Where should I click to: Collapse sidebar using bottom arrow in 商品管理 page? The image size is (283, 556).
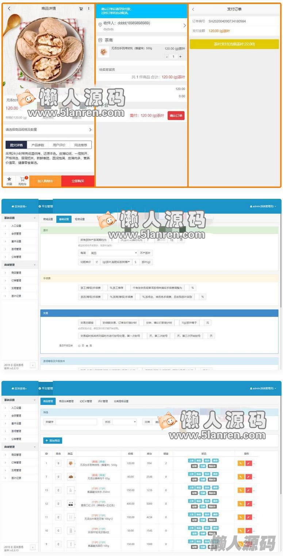(x=32, y=547)
